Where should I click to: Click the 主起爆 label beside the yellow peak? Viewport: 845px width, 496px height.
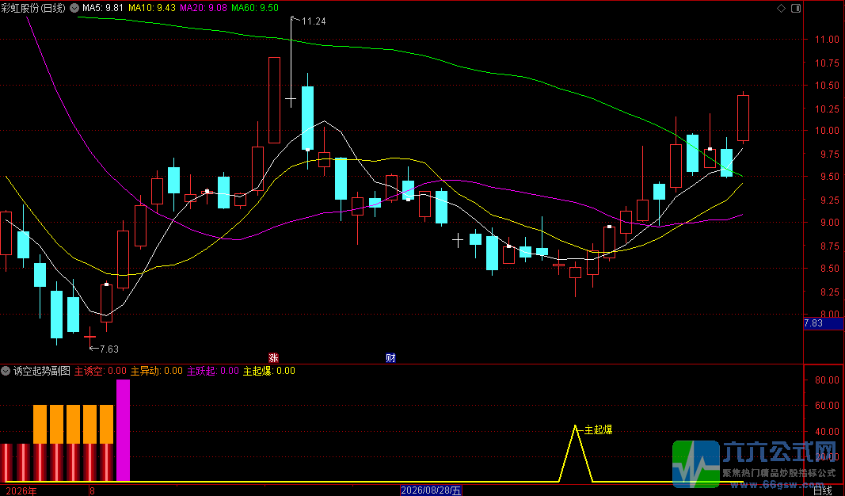tap(598, 429)
